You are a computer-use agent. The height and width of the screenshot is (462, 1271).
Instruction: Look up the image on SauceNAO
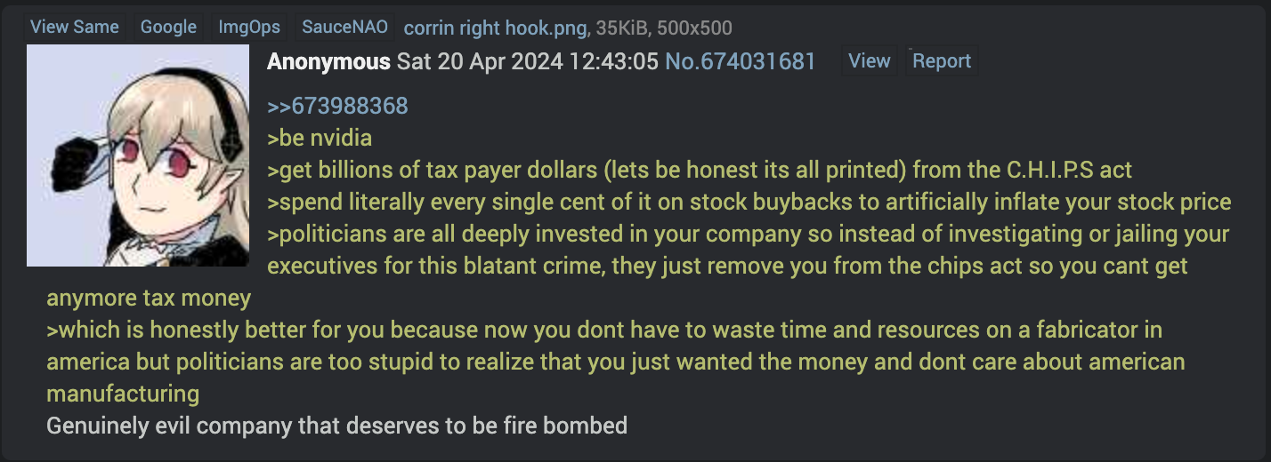[x=344, y=27]
